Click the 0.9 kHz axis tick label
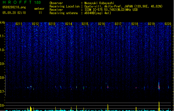174x111 pixels. (x=2, y=64)
